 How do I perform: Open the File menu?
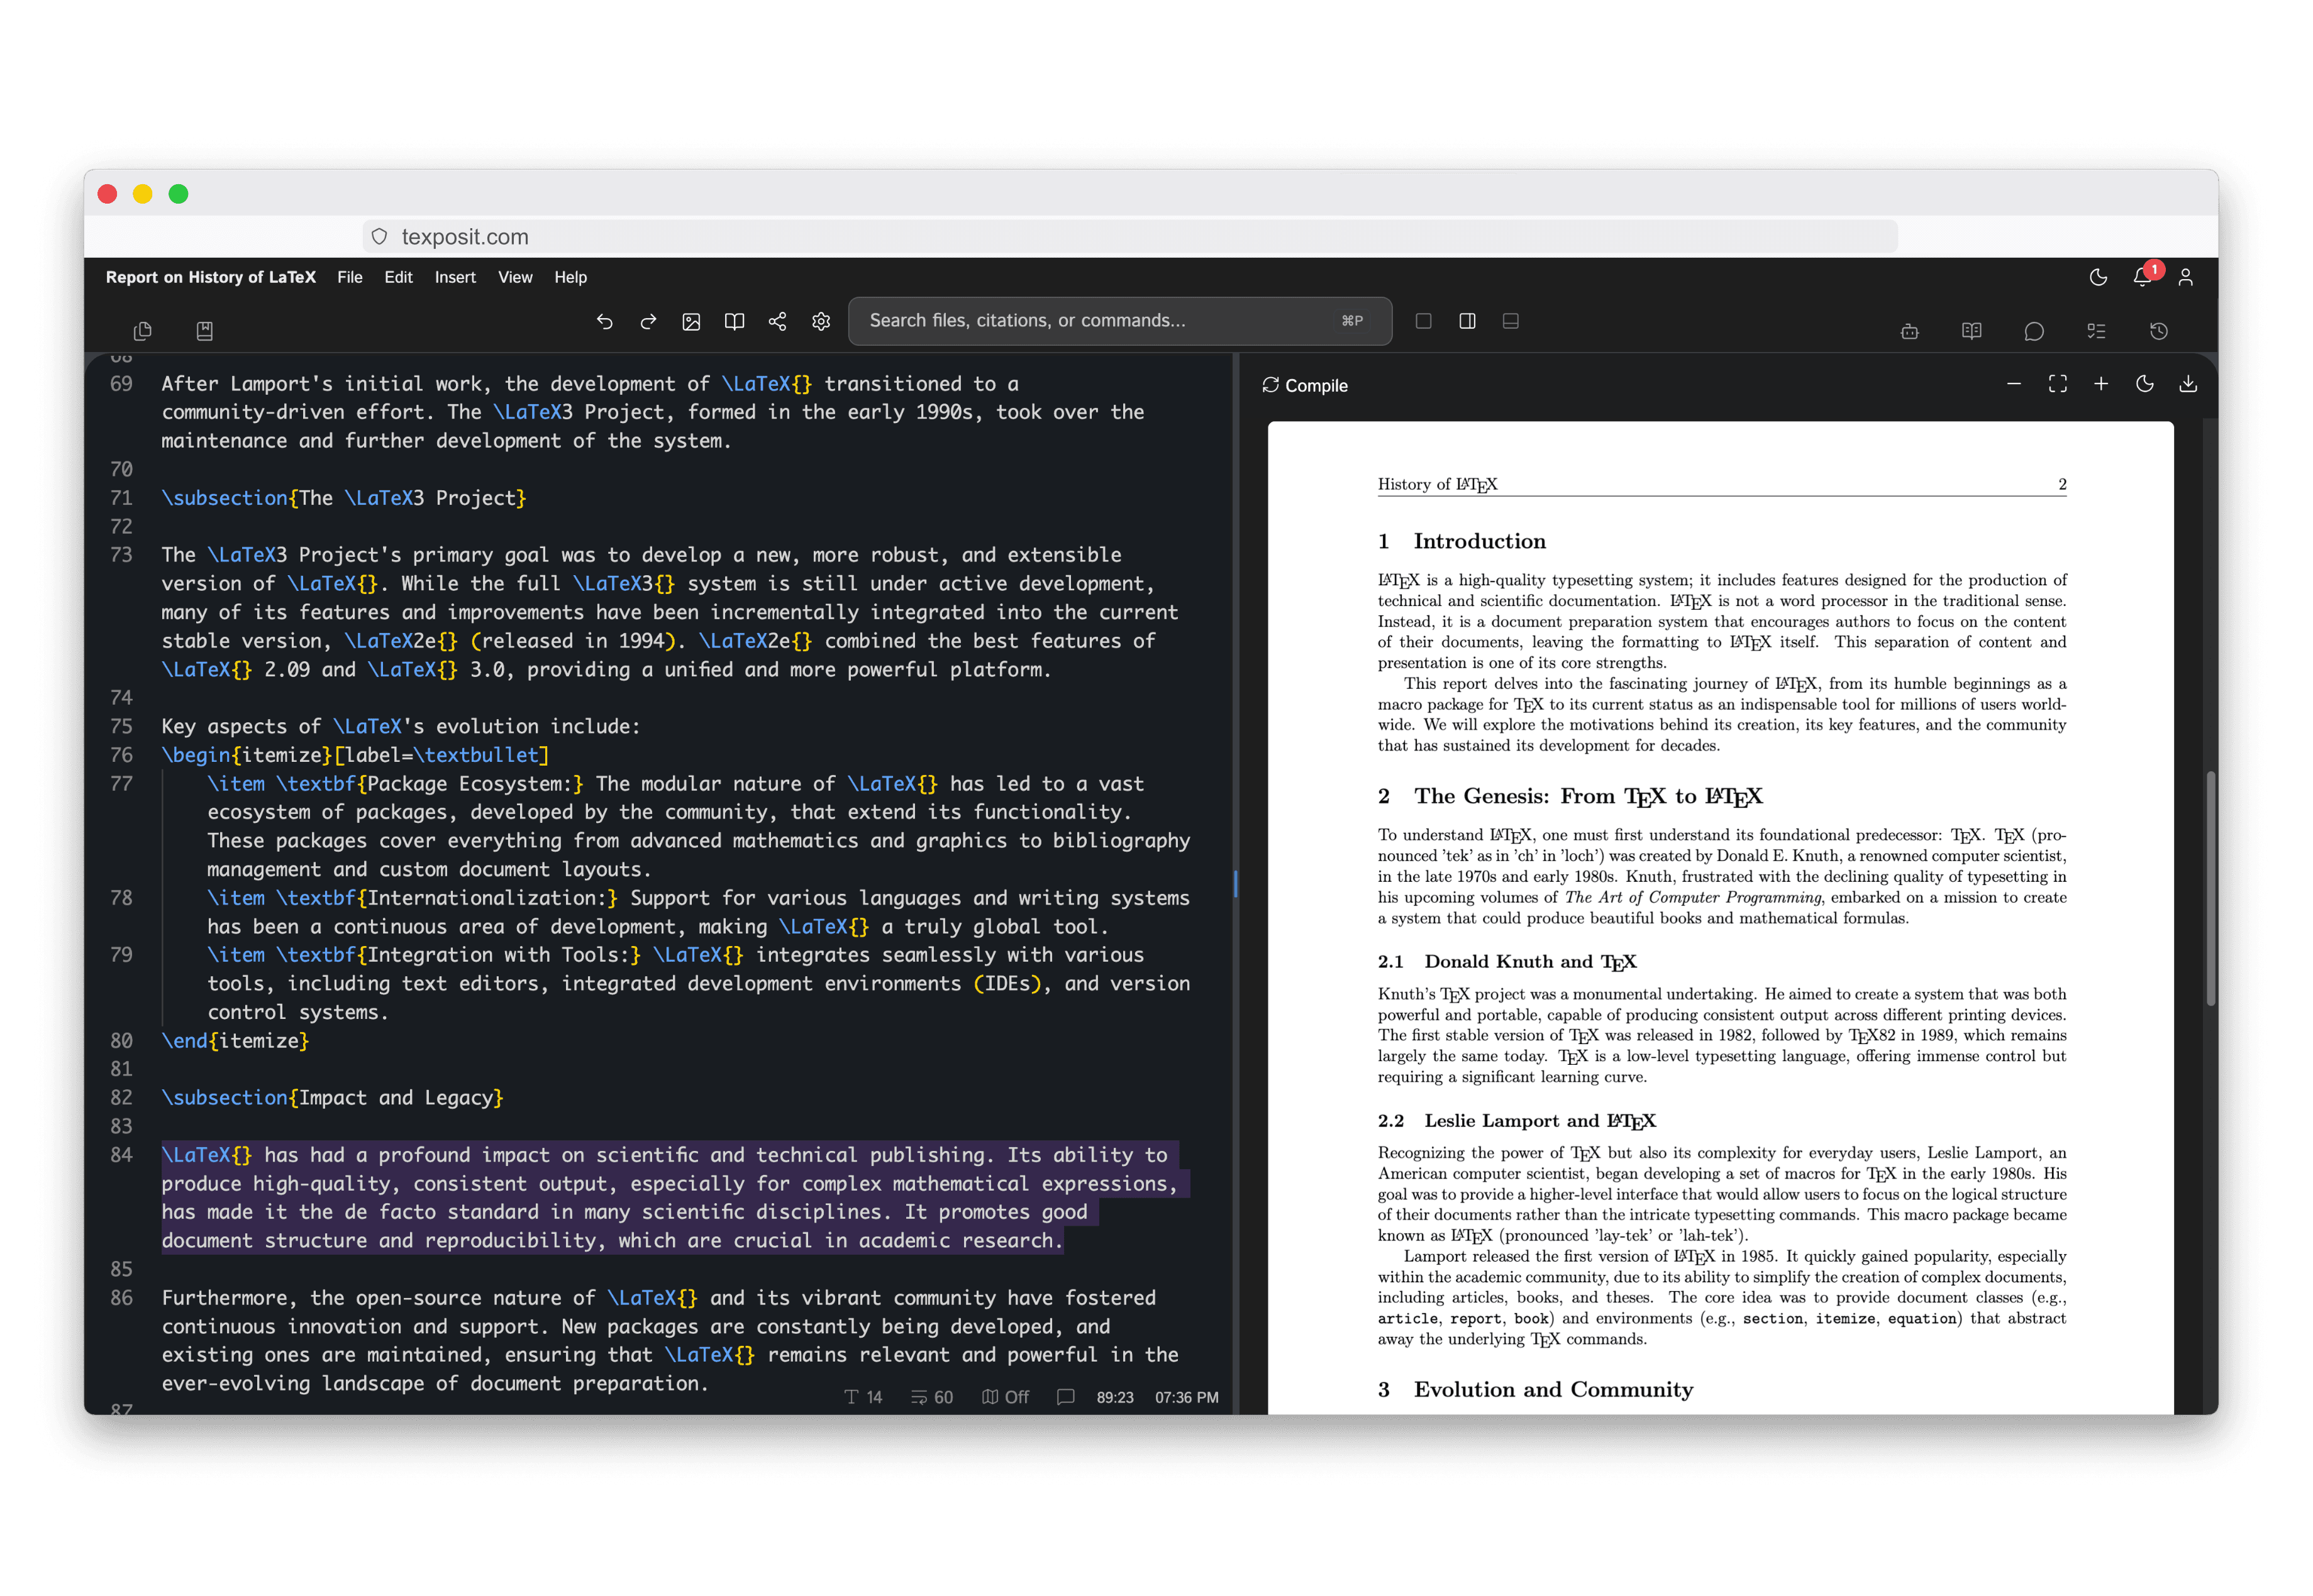(x=350, y=277)
